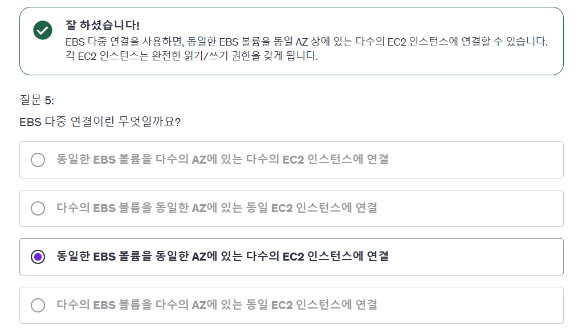578x329 pixels.
Task: Click feedback line 각 EC2 인스턴스는 완전한 읽기/쓰기 권한
Action: [x=192, y=56]
